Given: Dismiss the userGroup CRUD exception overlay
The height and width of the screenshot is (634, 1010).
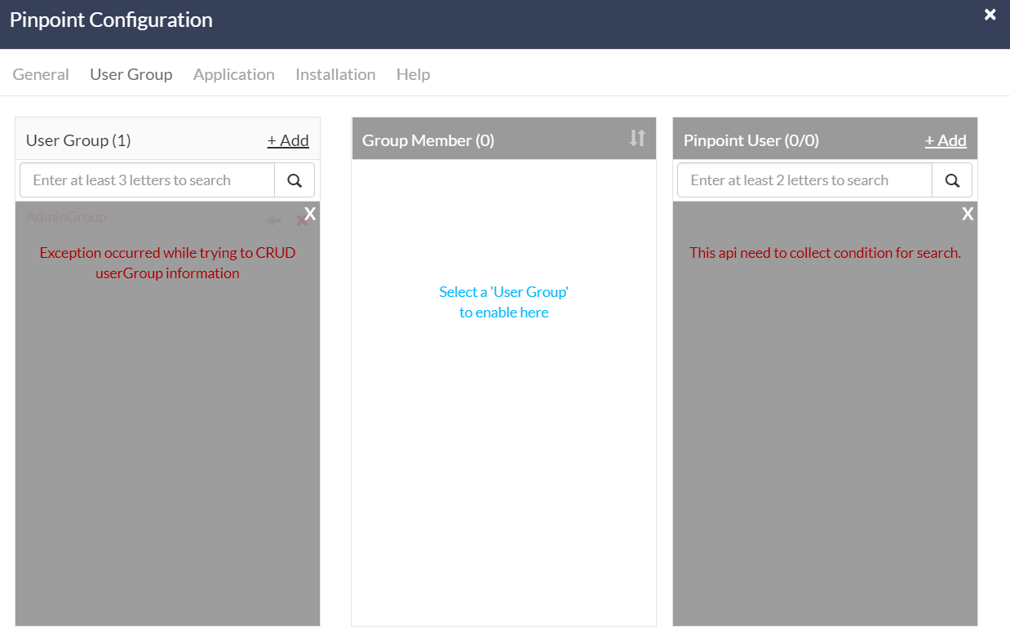Looking at the screenshot, I should 310,214.
